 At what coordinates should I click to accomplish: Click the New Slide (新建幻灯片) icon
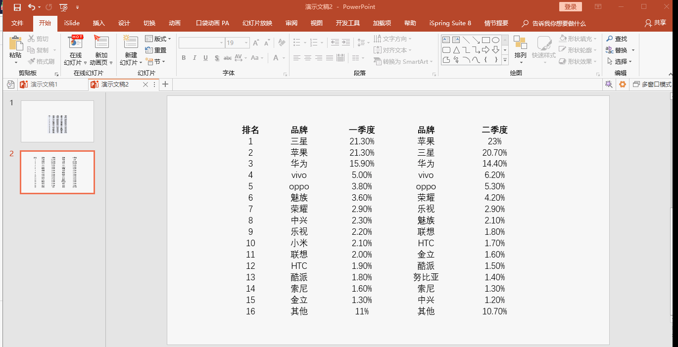131,43
